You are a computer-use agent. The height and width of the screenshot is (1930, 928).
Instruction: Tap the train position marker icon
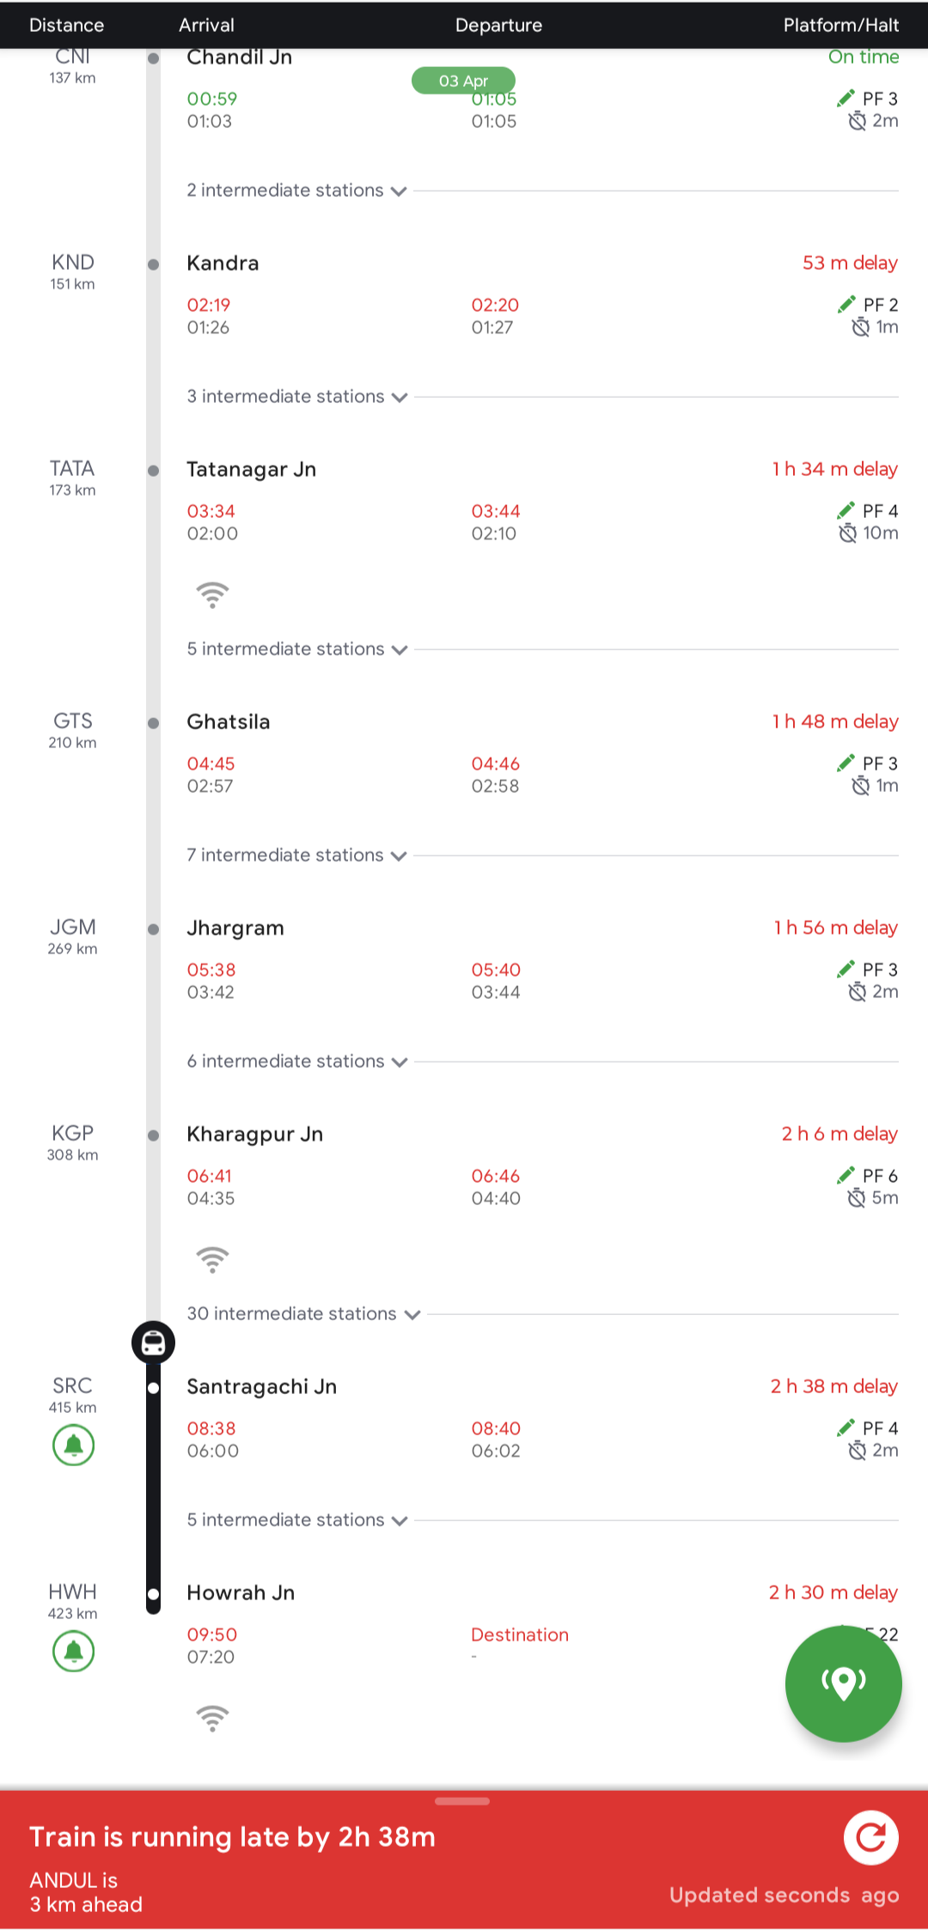coord(153,1342)
